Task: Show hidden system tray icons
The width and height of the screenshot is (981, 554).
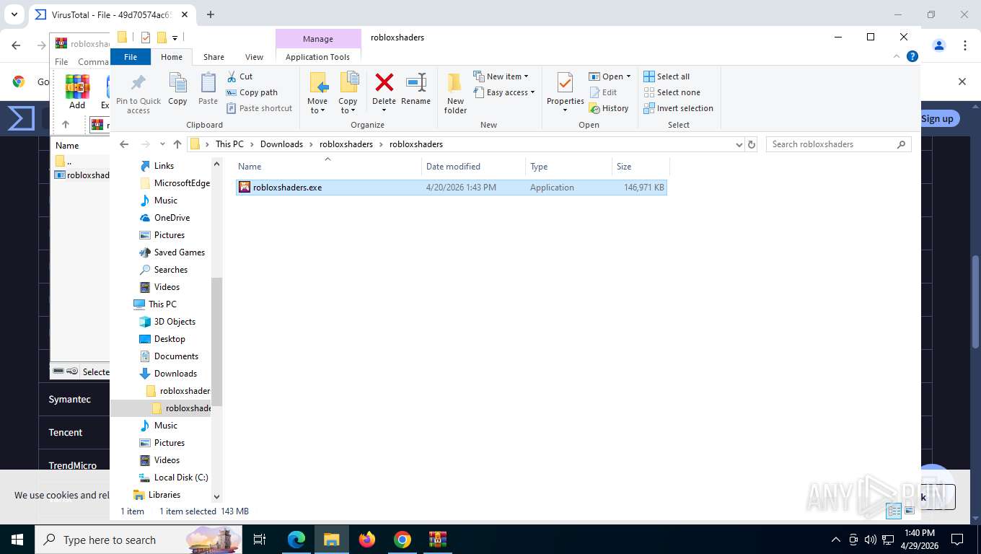Action: click(836, 540)
